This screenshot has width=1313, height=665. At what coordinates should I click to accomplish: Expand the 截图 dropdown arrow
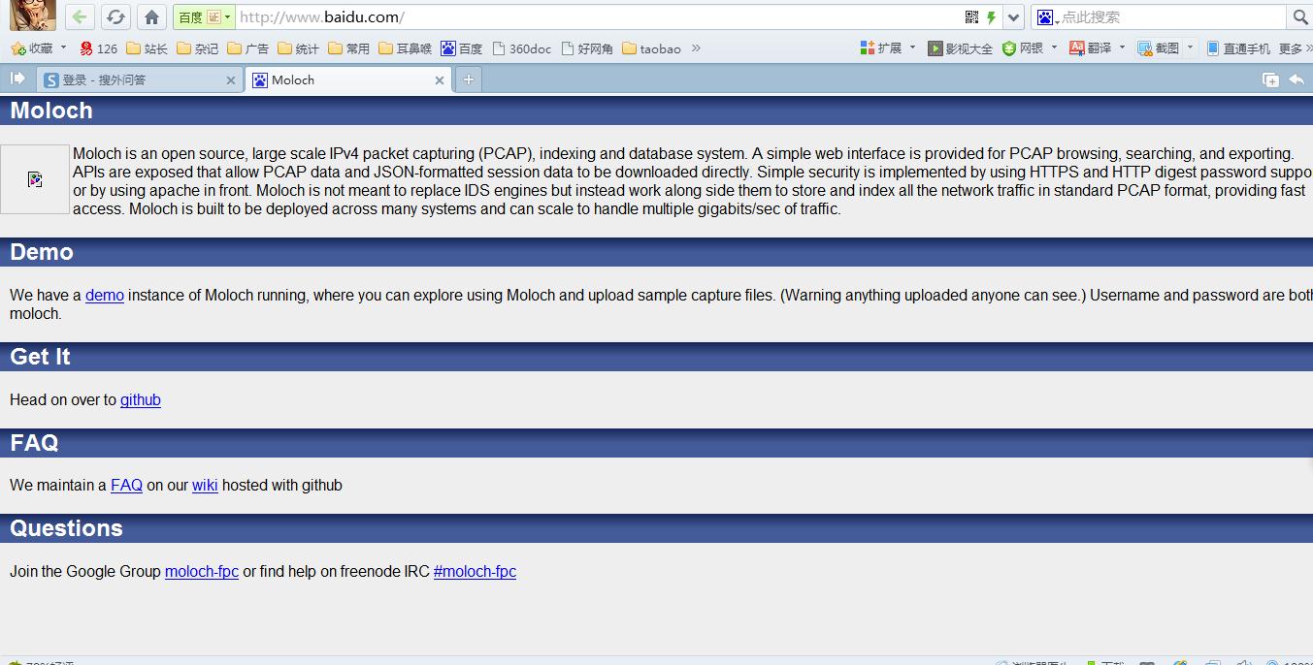(x=1191, y=47)
